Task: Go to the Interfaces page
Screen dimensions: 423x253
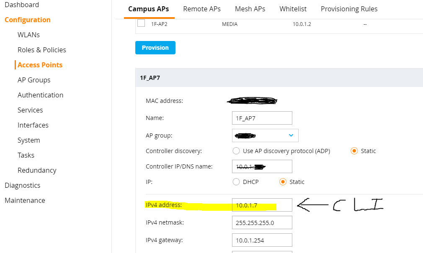Action: (33, 125)
